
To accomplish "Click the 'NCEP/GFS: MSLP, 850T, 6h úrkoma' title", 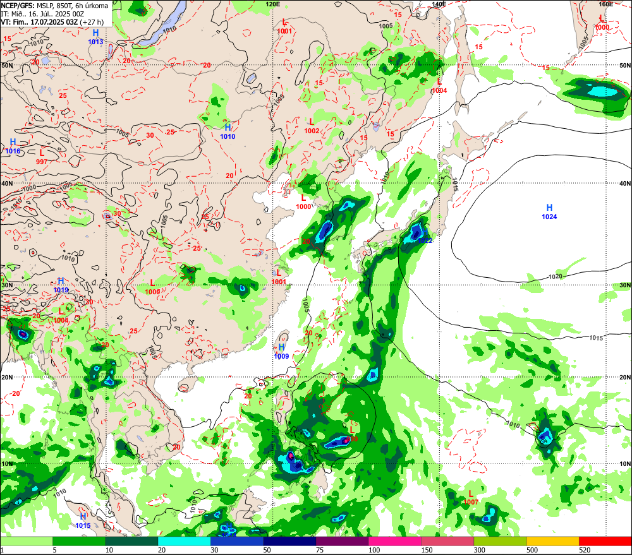I will pos(54,6).
